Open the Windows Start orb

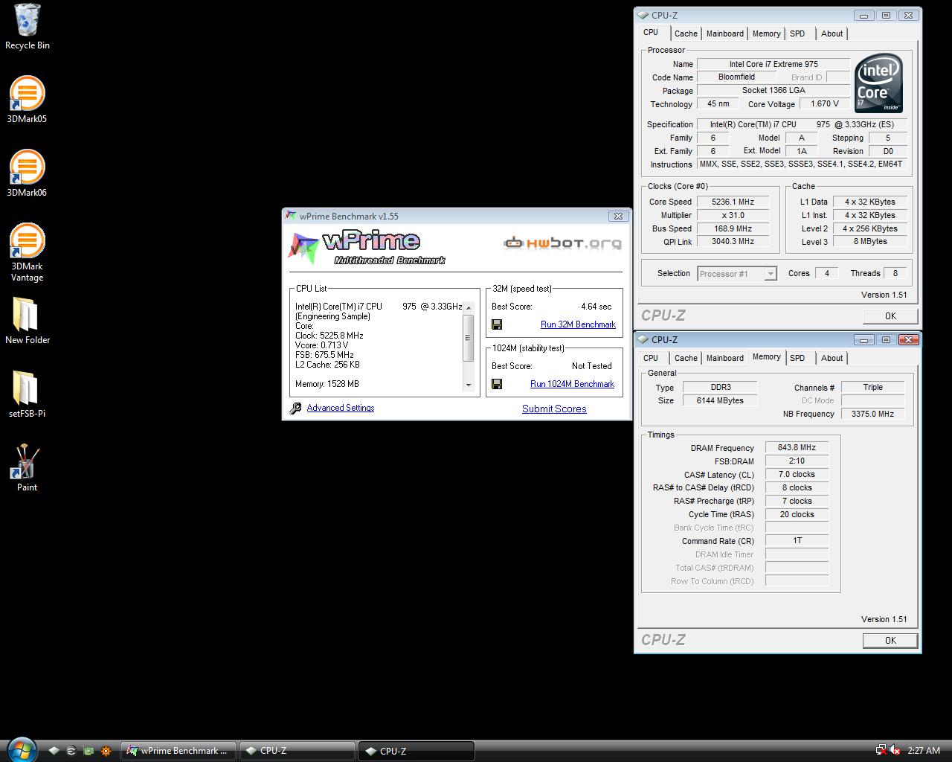(20, 749)
